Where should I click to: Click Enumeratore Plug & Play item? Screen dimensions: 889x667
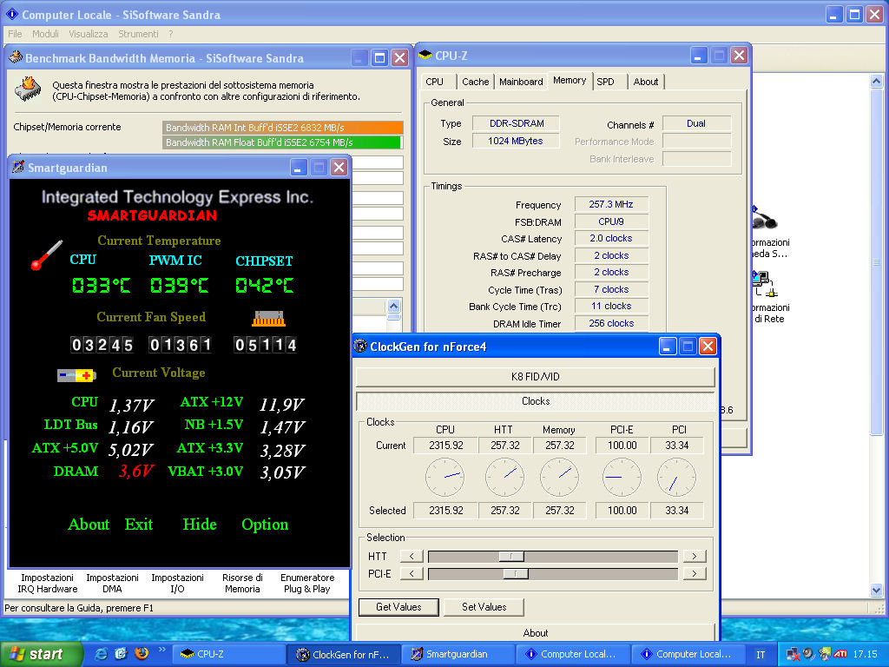click(307, 583)
